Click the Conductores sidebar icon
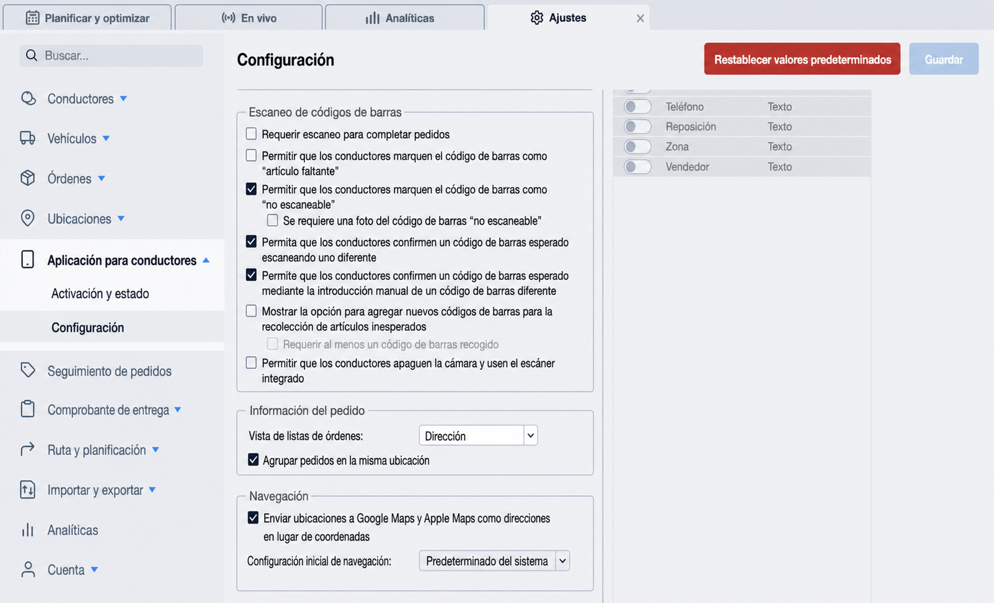The width and height of the screenshot is (994, 603). click(28, 99)
